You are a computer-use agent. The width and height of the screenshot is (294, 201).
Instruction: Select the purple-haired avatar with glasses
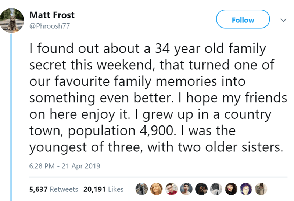point(246,189)
